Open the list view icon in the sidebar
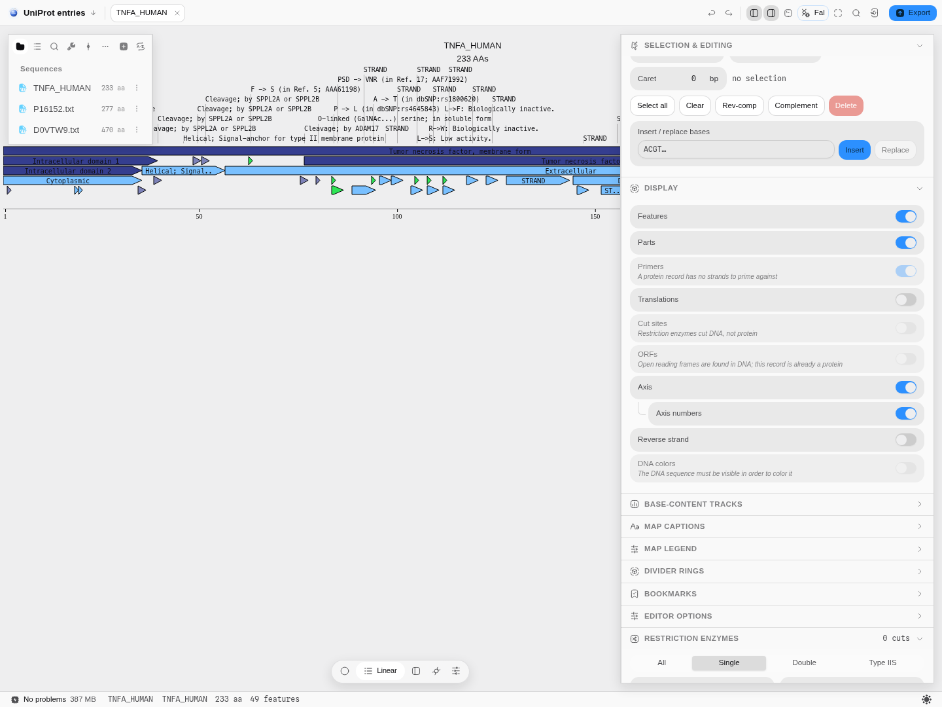 tap(37, 46)
